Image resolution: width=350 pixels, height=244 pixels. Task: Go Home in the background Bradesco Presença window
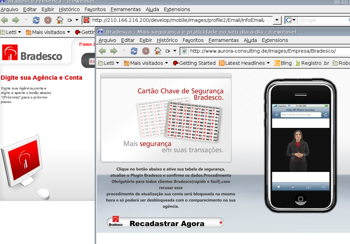(x=60, y=20)
